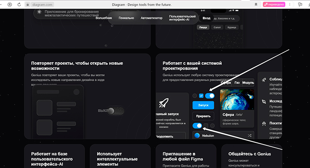
Task: Uncheck the blue checkbox above Запуск
Action: click(201, 96)
